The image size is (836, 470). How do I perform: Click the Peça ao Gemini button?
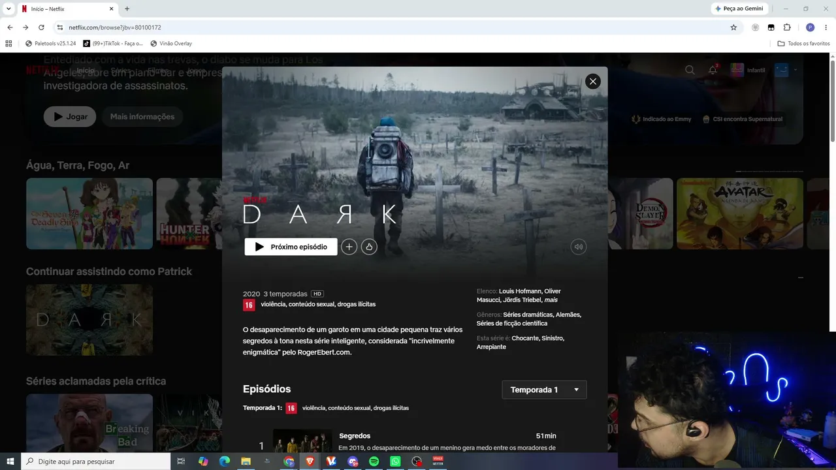[739, 8]
